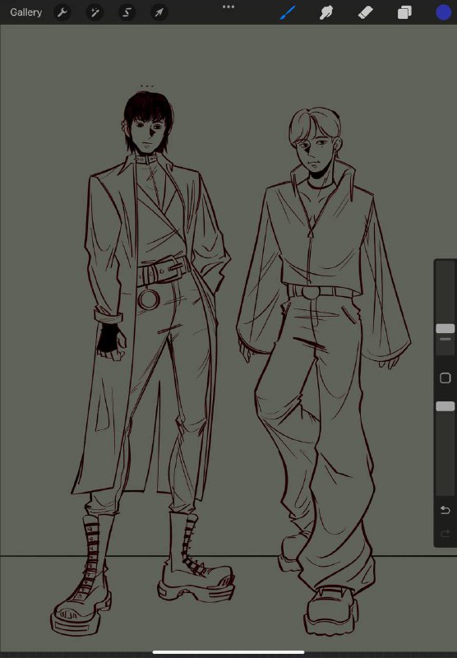Select the Smudge tool
The image size is (457, 658).
(326, 12)
